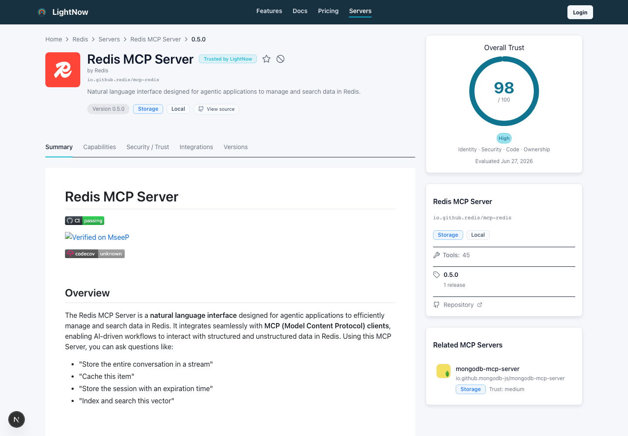Go to Home breadcrumb
The width and height of the screenshot is (628, 436).
(54, 39)
